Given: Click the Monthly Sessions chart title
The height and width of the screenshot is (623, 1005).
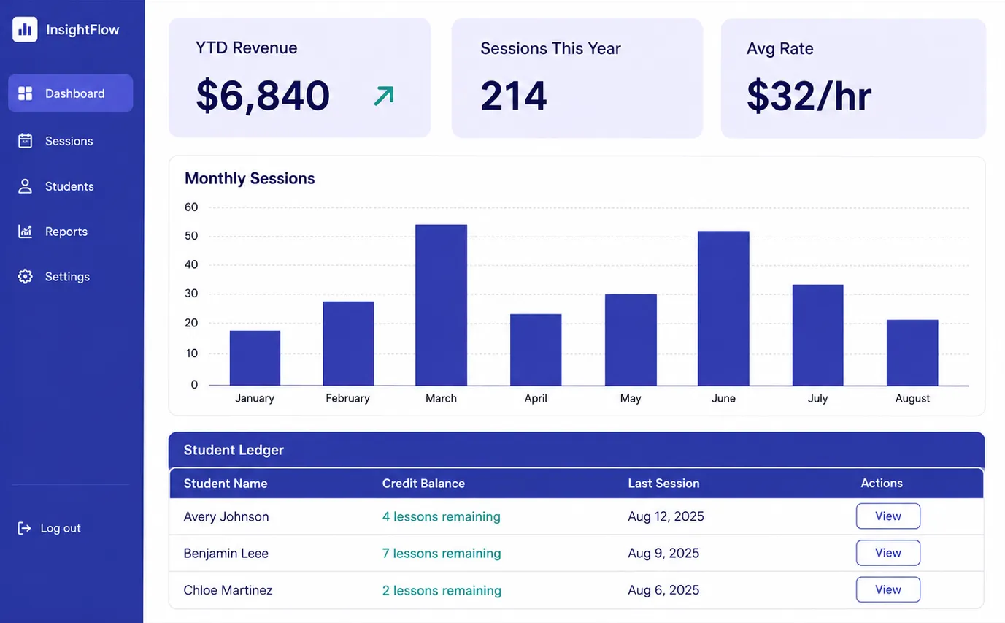Looking at the screenshot, I should pyautogui.click(x=250, y=178).
